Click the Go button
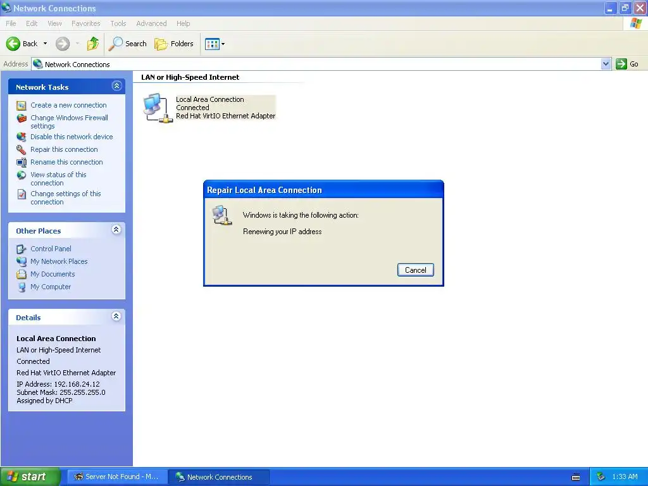648x486 pixels. 627,64
